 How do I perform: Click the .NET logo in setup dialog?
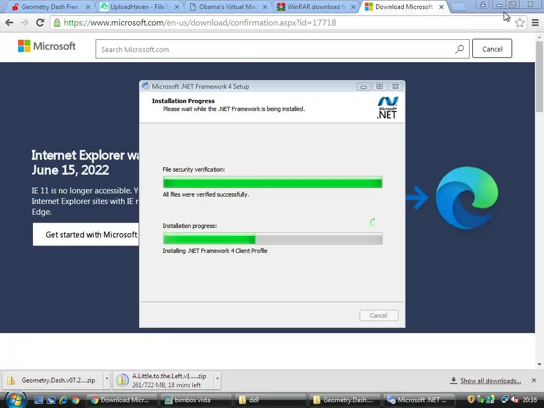pyautogui.click(x=387, y=108)
